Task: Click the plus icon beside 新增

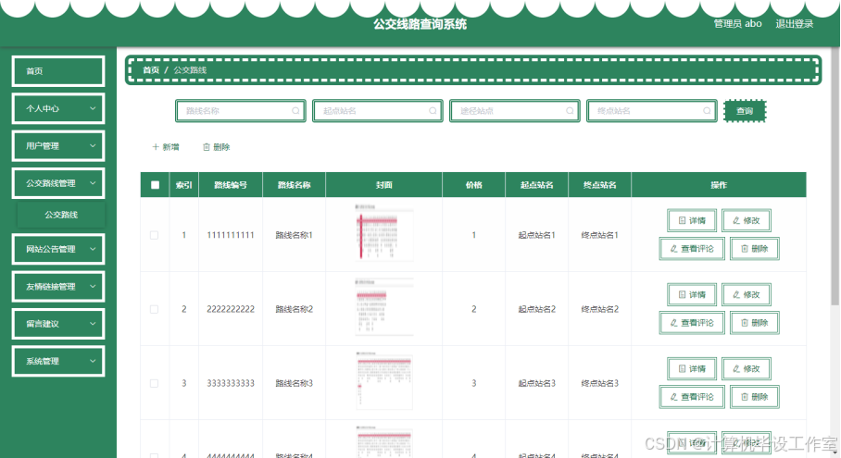Action: [156, 147]
